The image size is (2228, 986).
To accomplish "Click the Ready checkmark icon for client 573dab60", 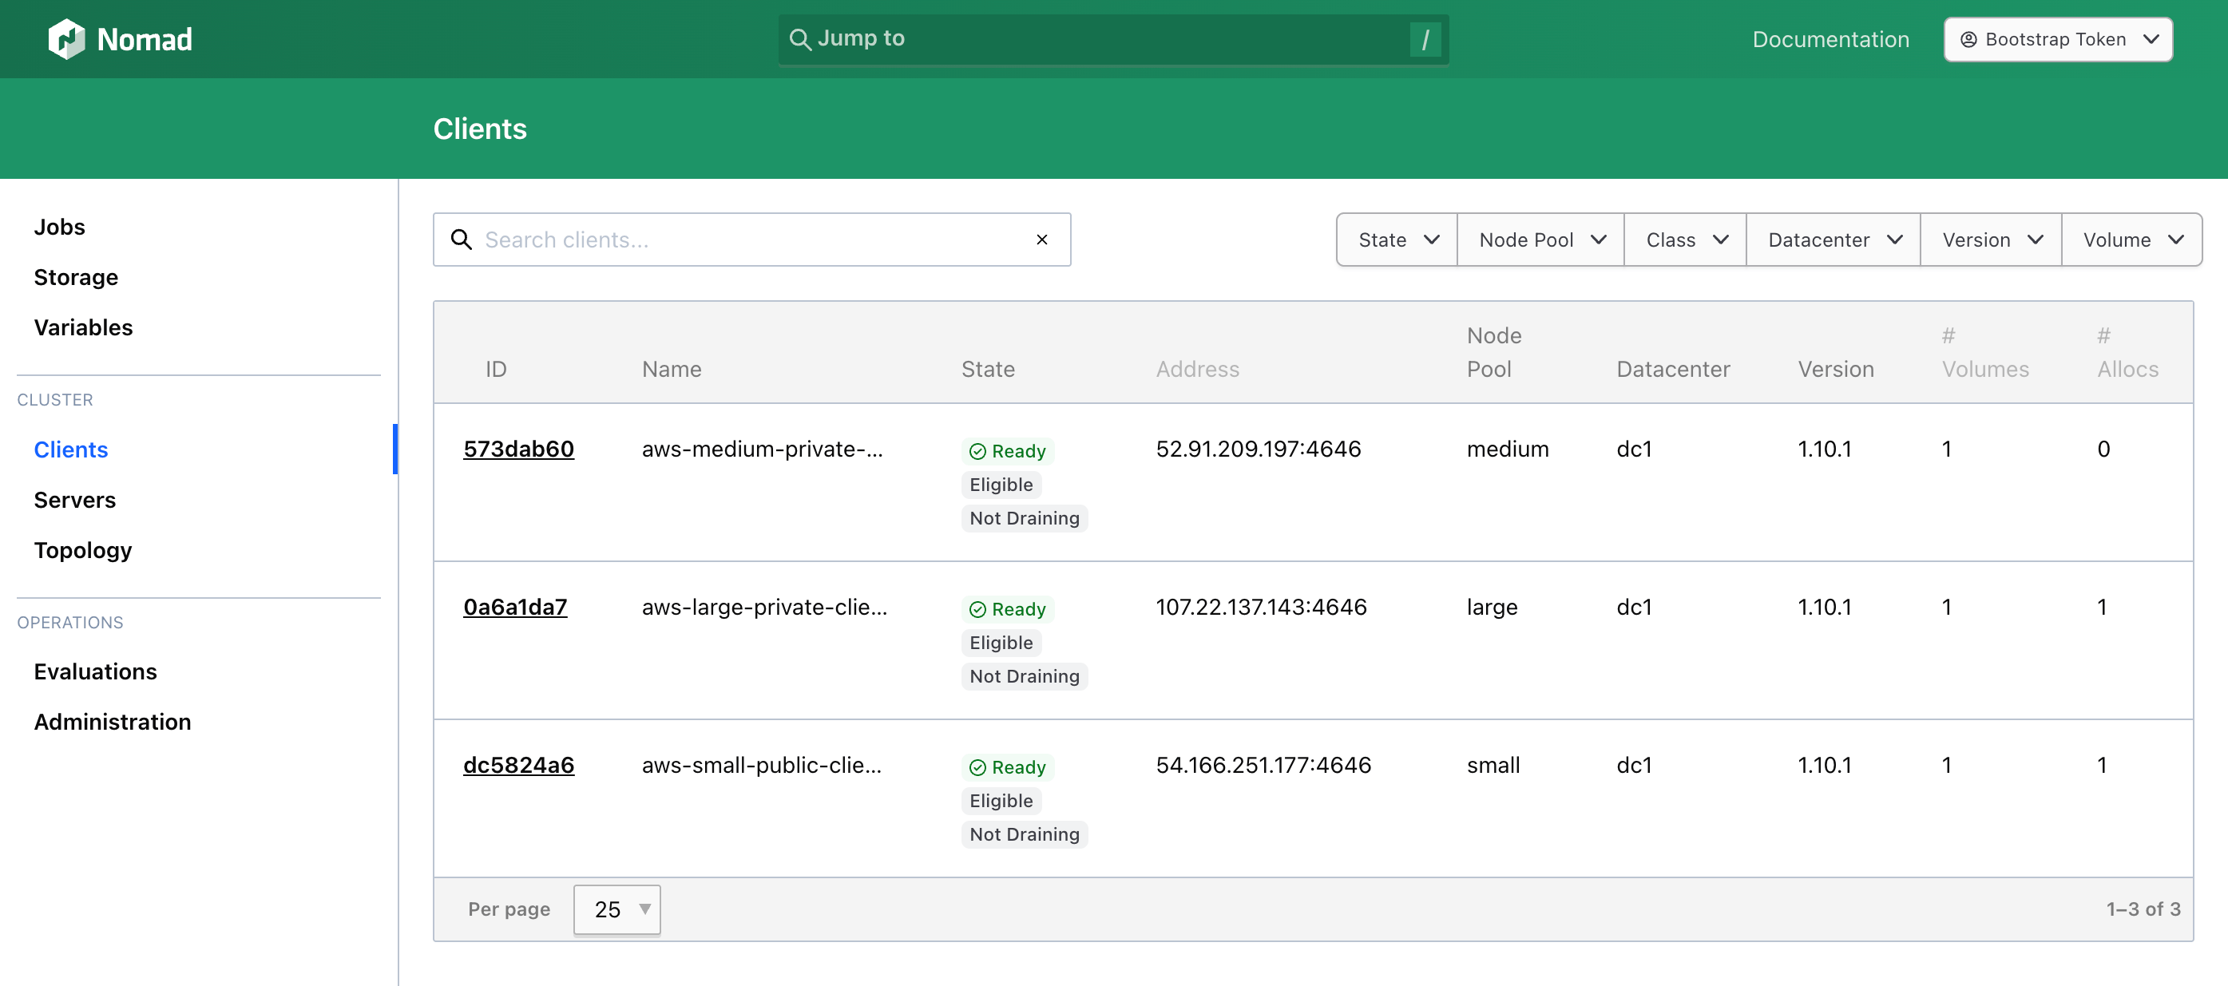I will [979, 450].
